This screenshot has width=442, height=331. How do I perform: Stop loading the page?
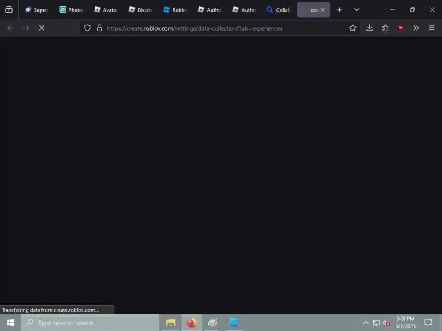coord(42,28)
